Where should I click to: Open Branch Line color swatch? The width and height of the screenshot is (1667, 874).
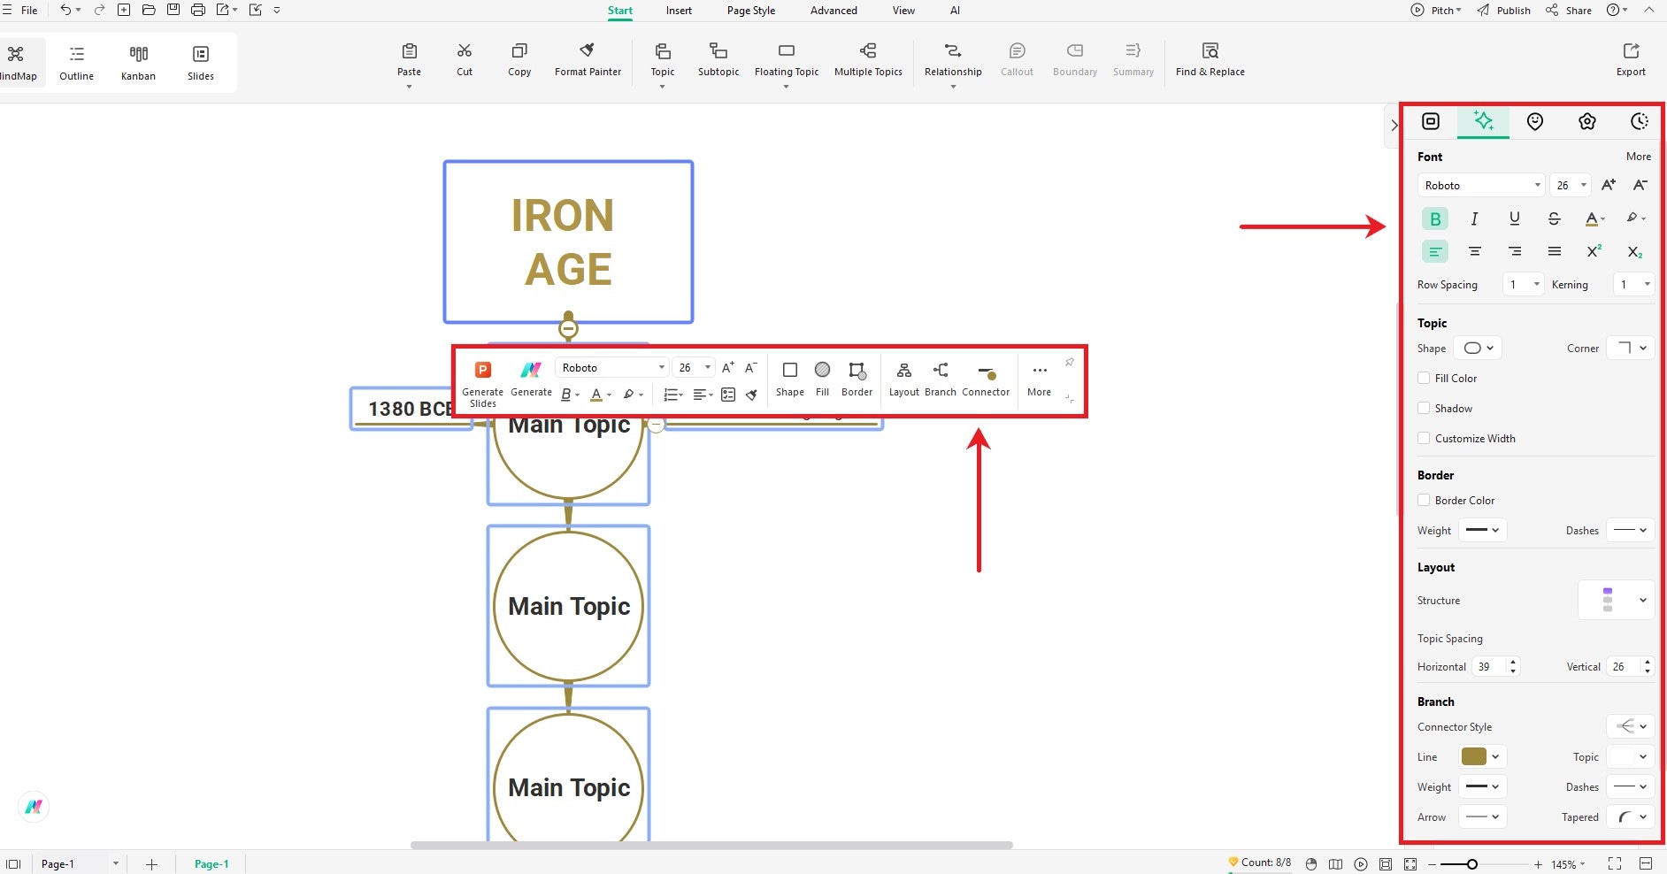[x=1483, y=756]
